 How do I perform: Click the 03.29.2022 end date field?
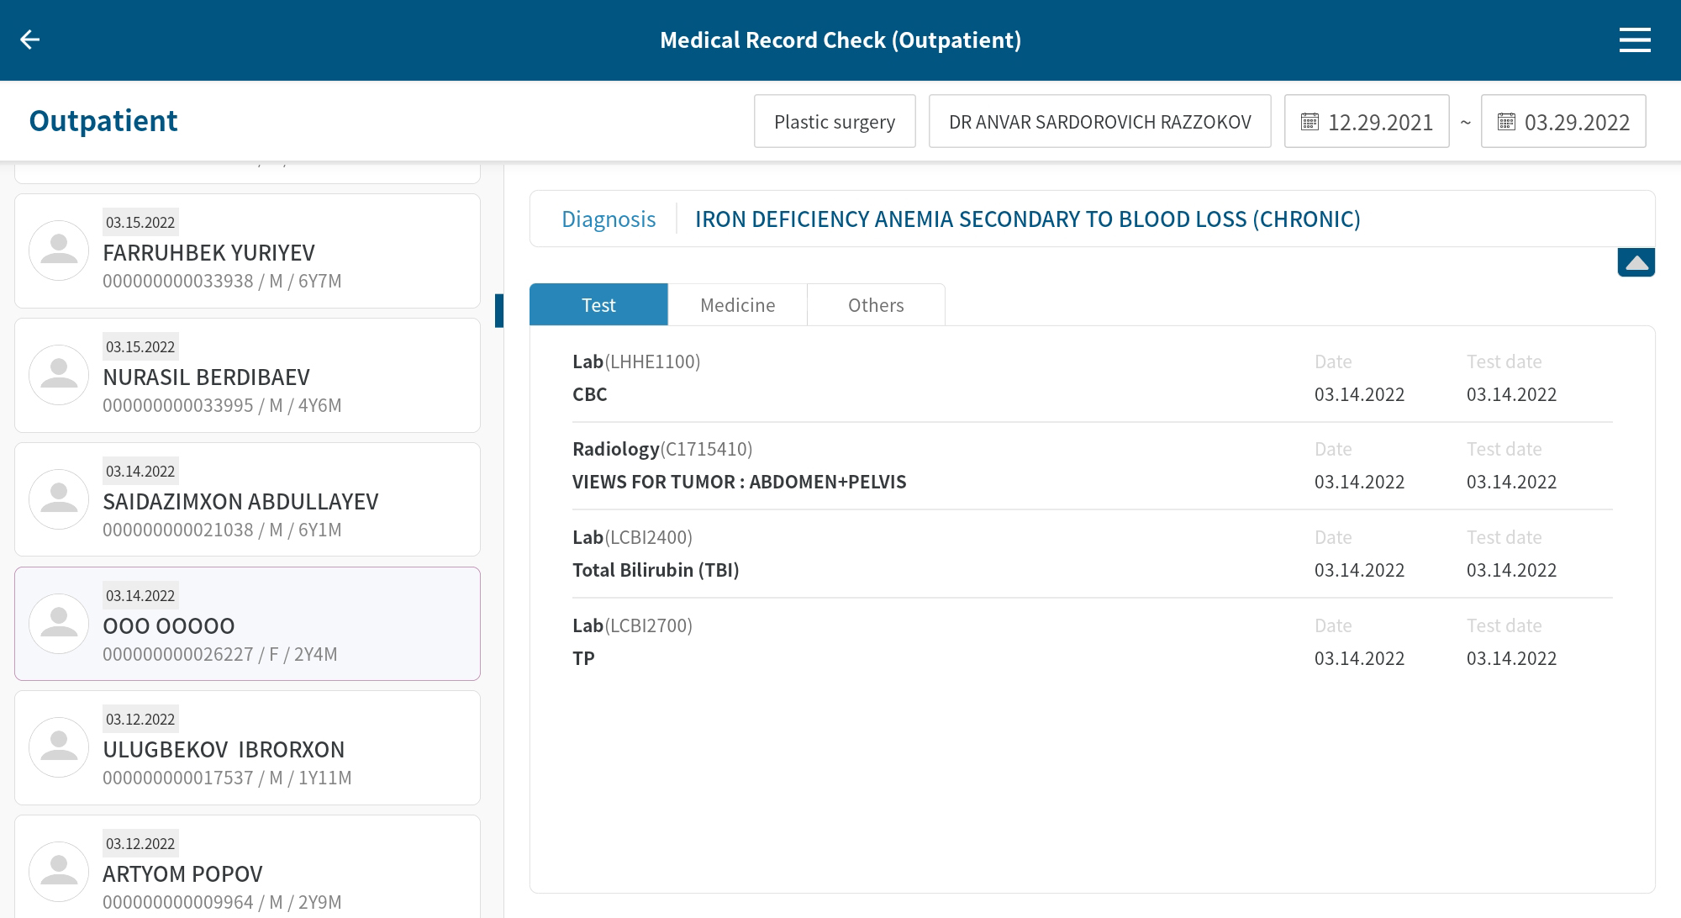pos(1576,122)
